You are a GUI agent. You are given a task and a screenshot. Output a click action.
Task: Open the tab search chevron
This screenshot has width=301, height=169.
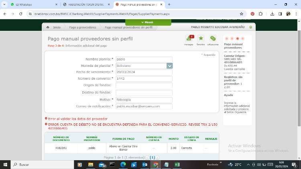click(4, 4)
